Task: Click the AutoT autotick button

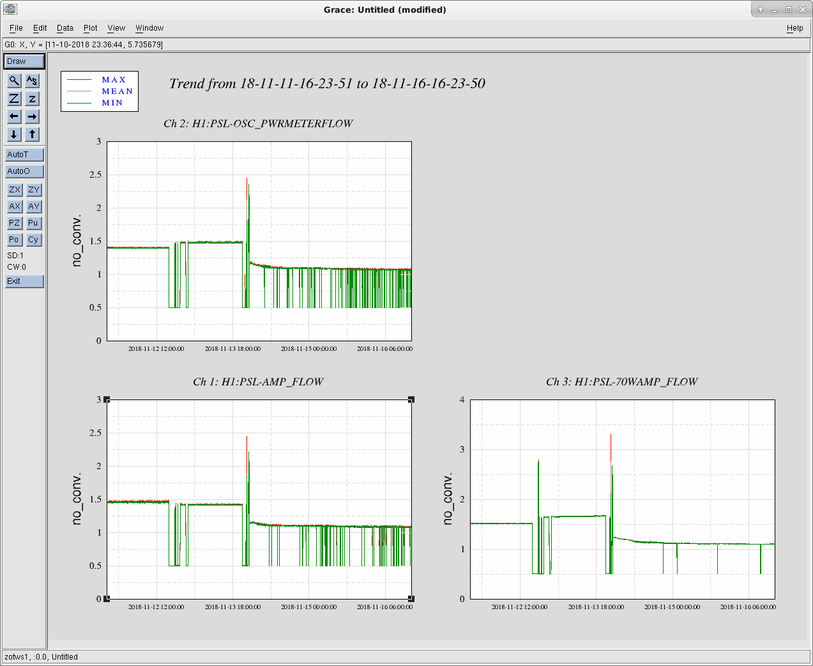Action: 24,155
